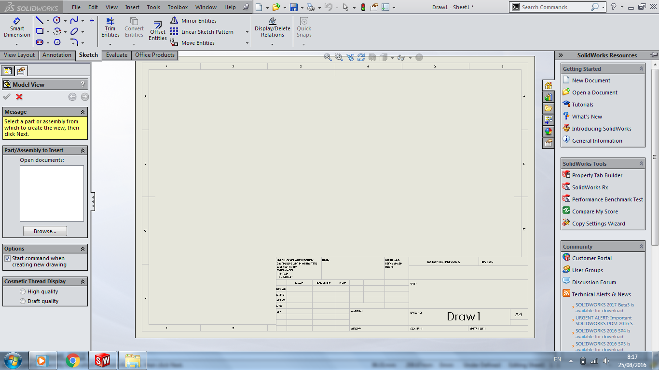This screenshot has width=659, height=370.
Task: Open the Tools menu
Action: point(153,7)
